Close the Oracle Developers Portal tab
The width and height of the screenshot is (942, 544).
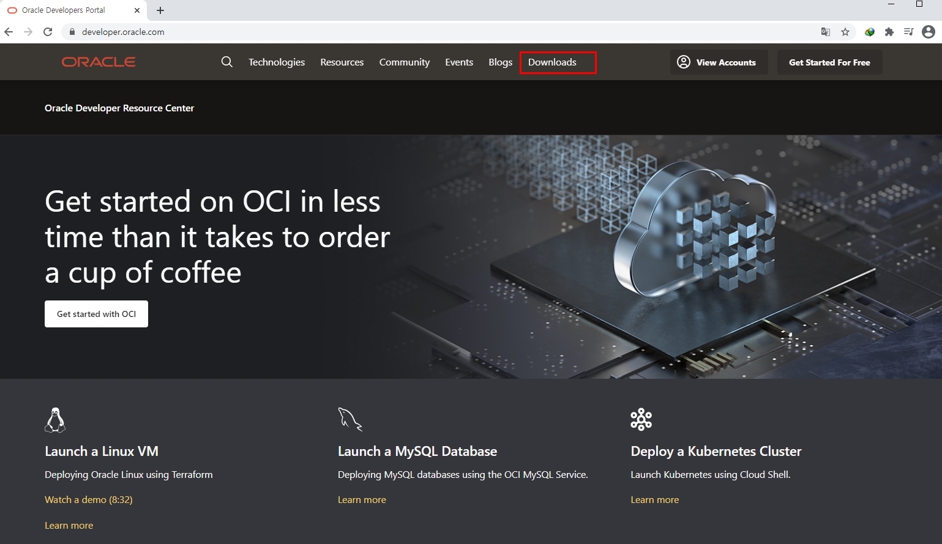[x=137, y=10]
